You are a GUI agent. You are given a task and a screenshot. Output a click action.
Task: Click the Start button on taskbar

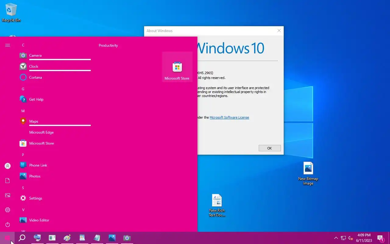[x=7, y=238]
